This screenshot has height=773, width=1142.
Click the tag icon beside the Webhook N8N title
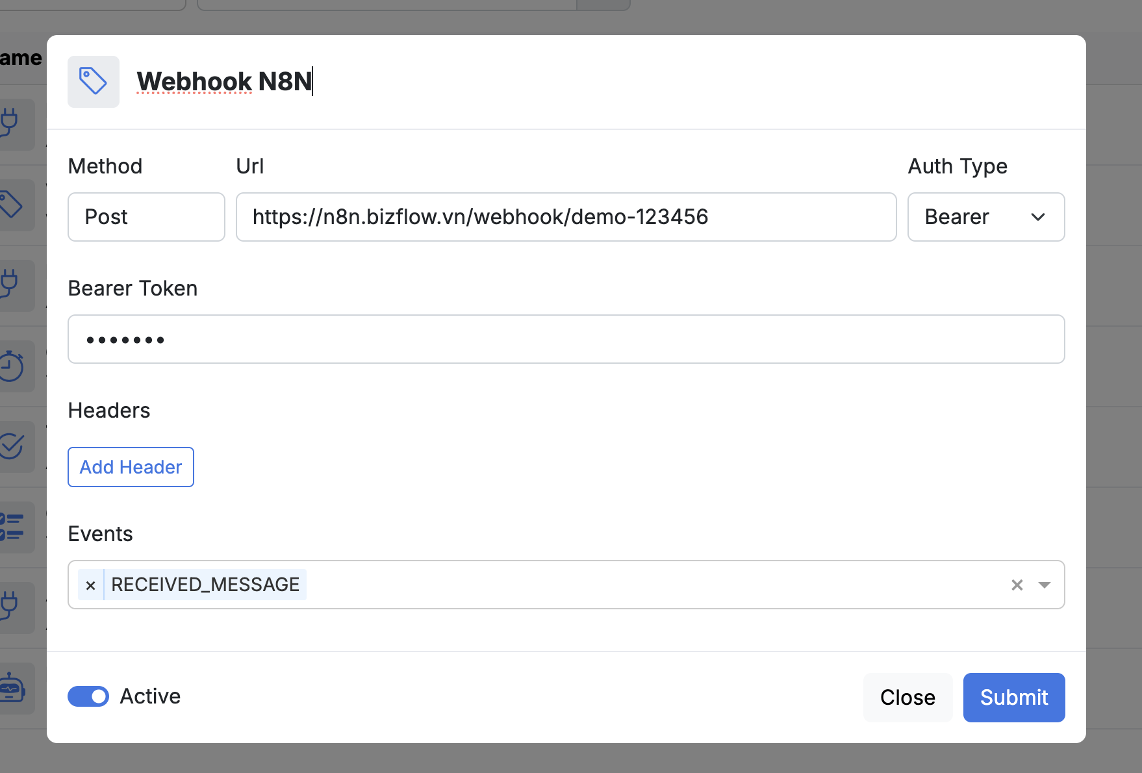(x=93, y=82)
